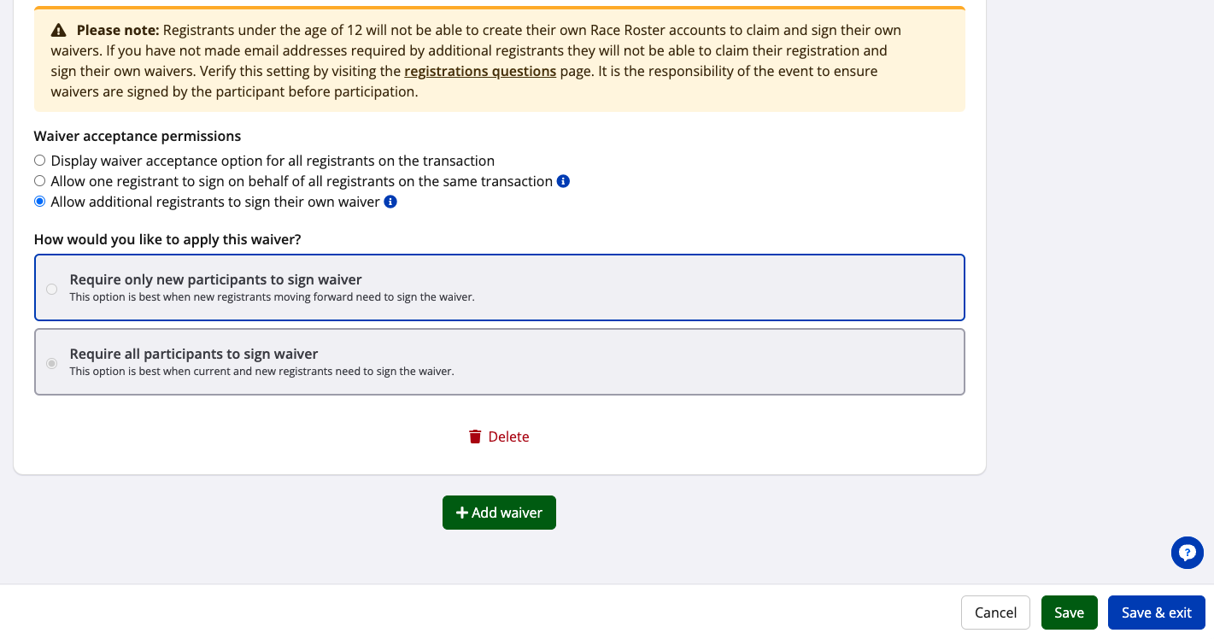This screenshot has height=639, width=1214.
Task: Click the 'Allow one registrant to sign' label text
Action: [302, 181]
